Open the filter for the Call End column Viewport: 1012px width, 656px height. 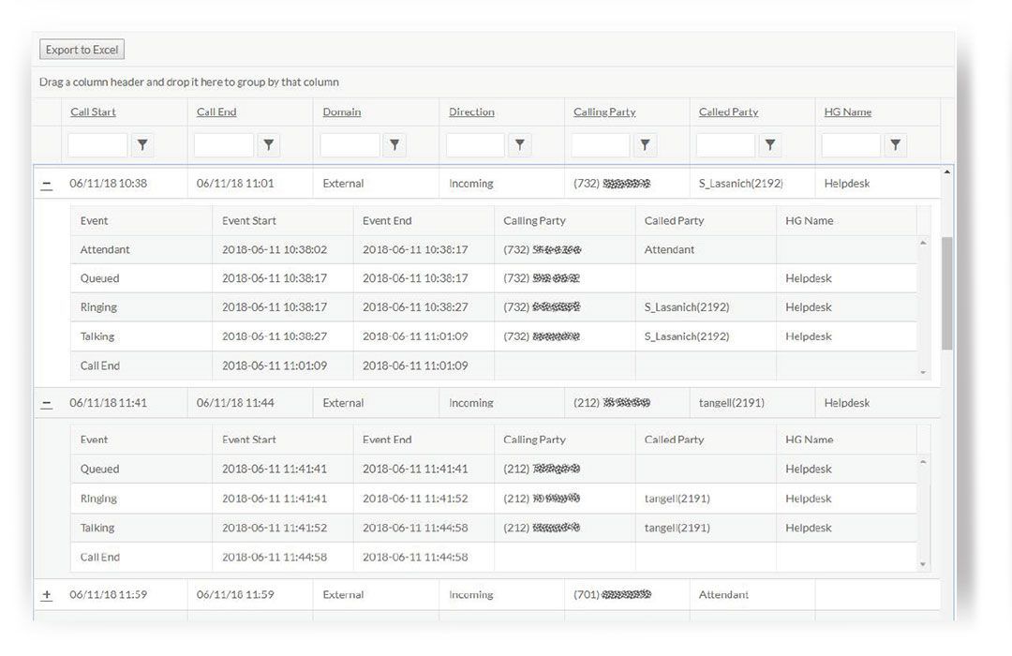coord(269,145)
